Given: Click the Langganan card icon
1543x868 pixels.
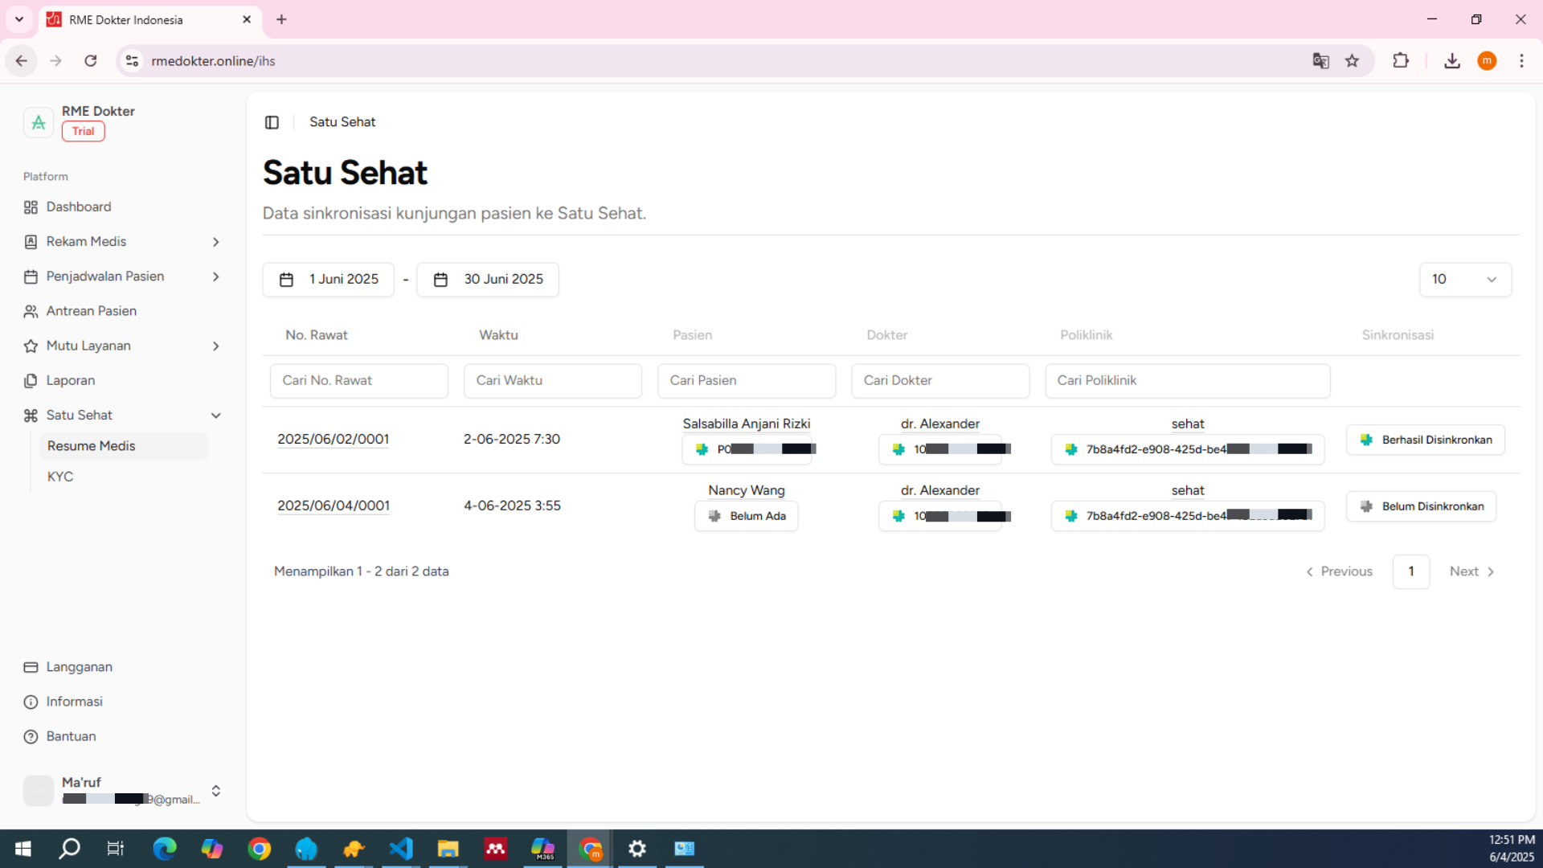Looking at the screenshot, I should tap(31, 667).
